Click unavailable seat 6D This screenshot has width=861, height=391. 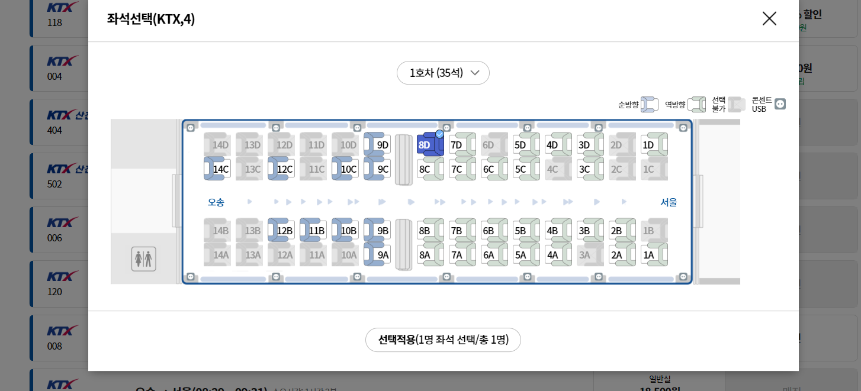[494, 145]
